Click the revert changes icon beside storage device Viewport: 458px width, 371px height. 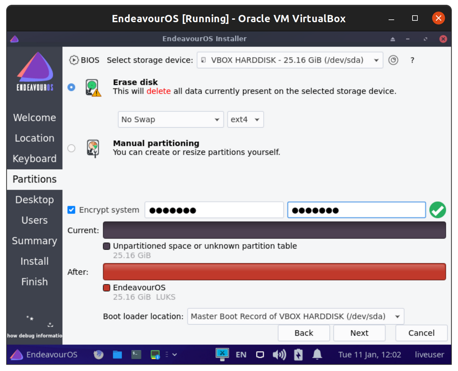[x=393, y=60]
